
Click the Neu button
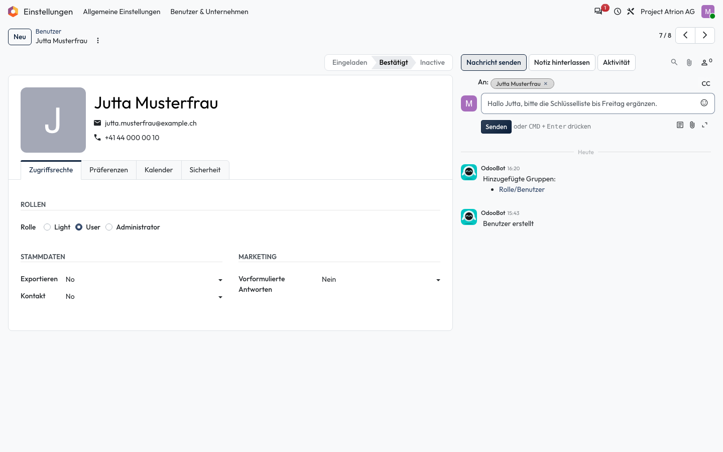point(20,37)
